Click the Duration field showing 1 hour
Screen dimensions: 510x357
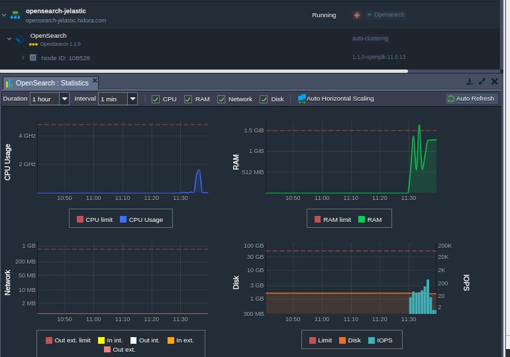tap(44, 99)
